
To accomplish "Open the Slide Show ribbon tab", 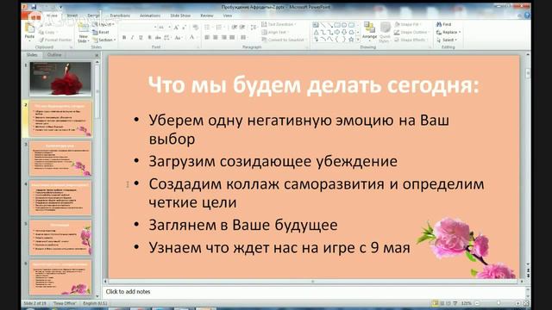I will pos(180,15).
